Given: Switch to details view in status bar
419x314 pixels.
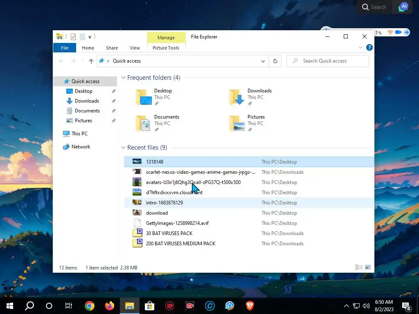Looking at the screenshot, I should 358,267.
